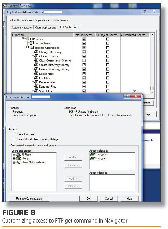Image resolution: width=168 pixels, height=229 pixels.
Task: Toggle Default Access for Clear Command Channel
Action: click(84, 60)
